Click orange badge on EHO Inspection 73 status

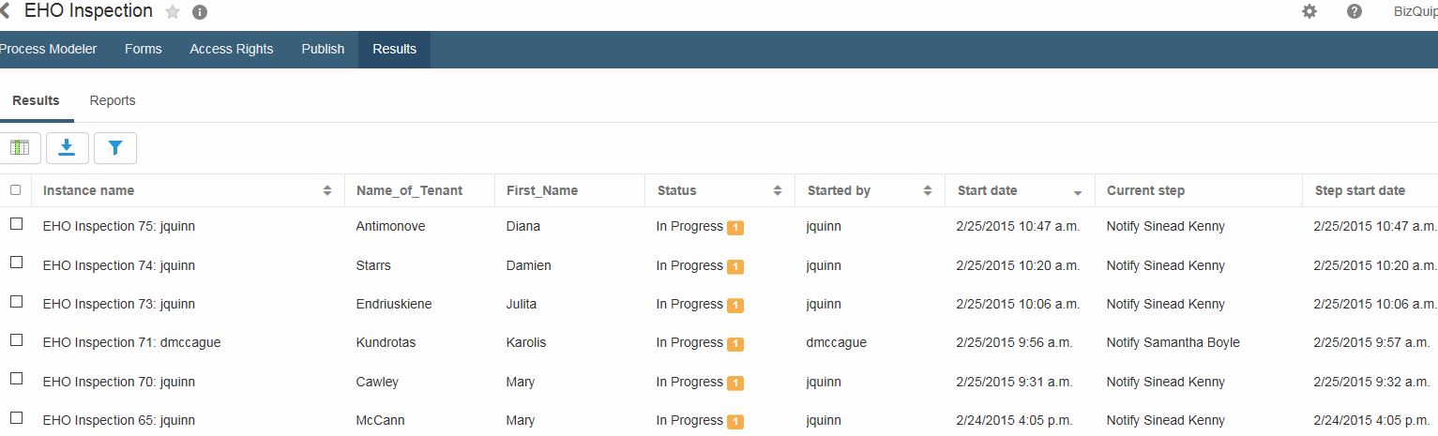[735, 306]
